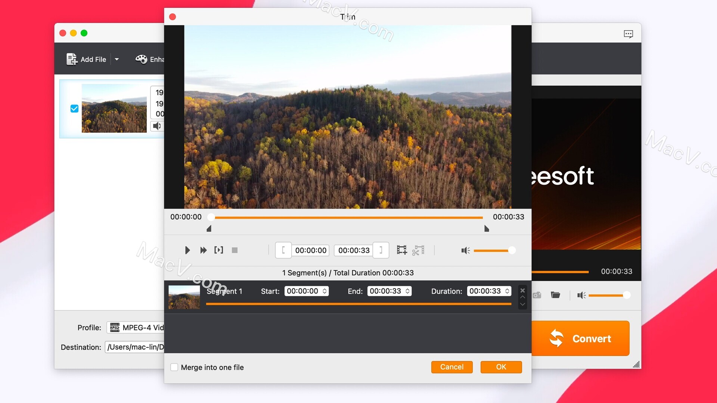Mute audio in the Trim window
The width and height of the screenshot is (717, 403).
465,250
